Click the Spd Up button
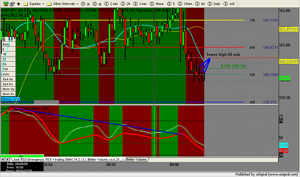The width and height of the screenshot is (300, 177). pyautogui.click(x=9, y=79)
